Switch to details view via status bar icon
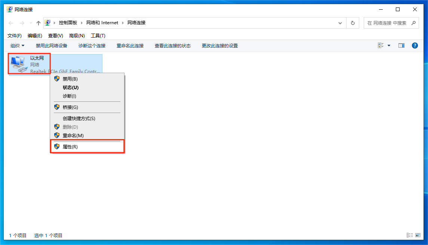 click(409, 235)
